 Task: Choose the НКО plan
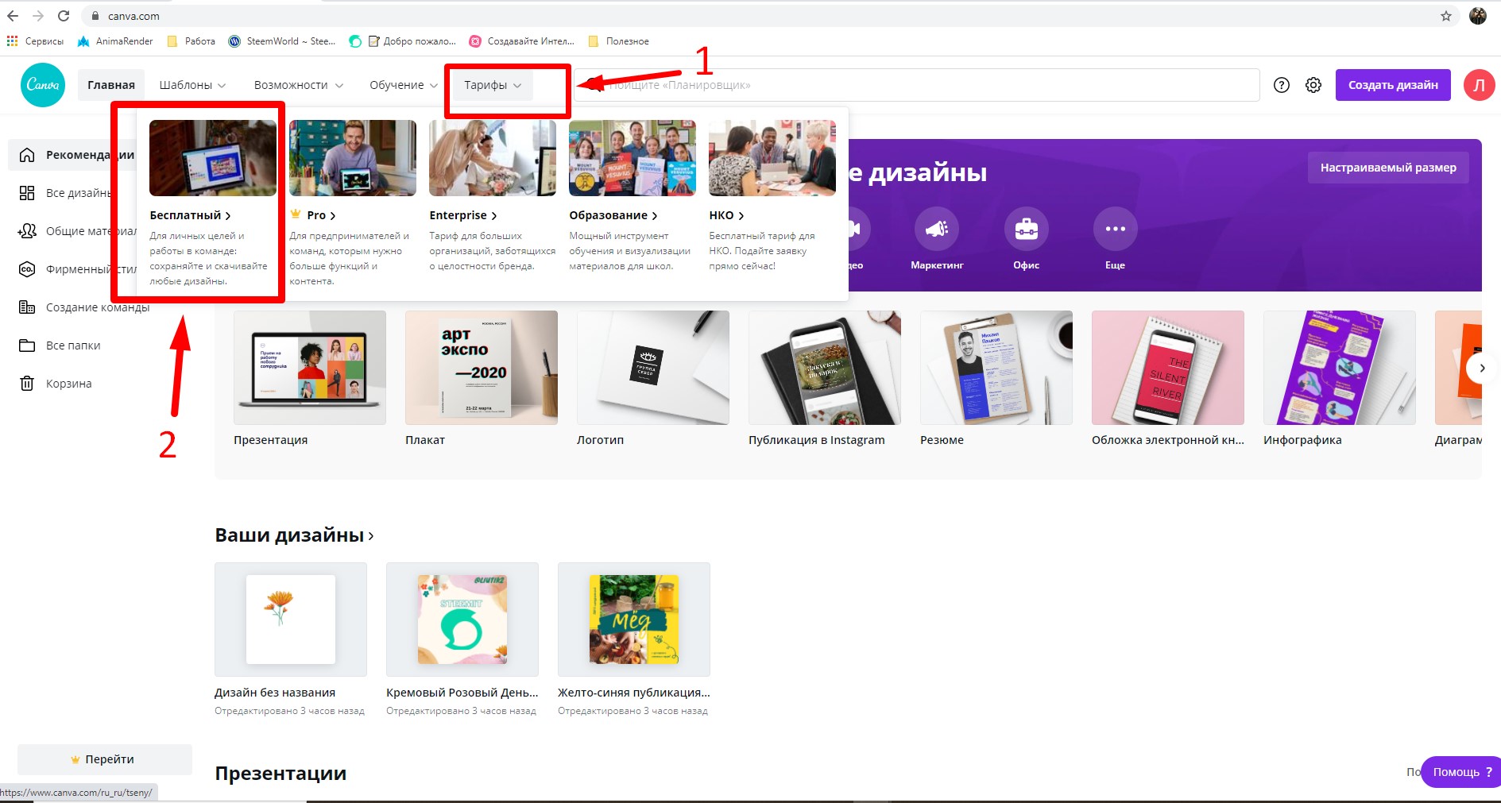[x=726, y=215]
